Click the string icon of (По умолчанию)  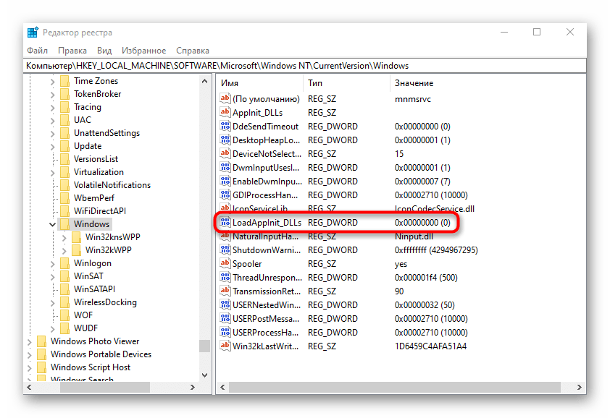(x=225, y=98)
